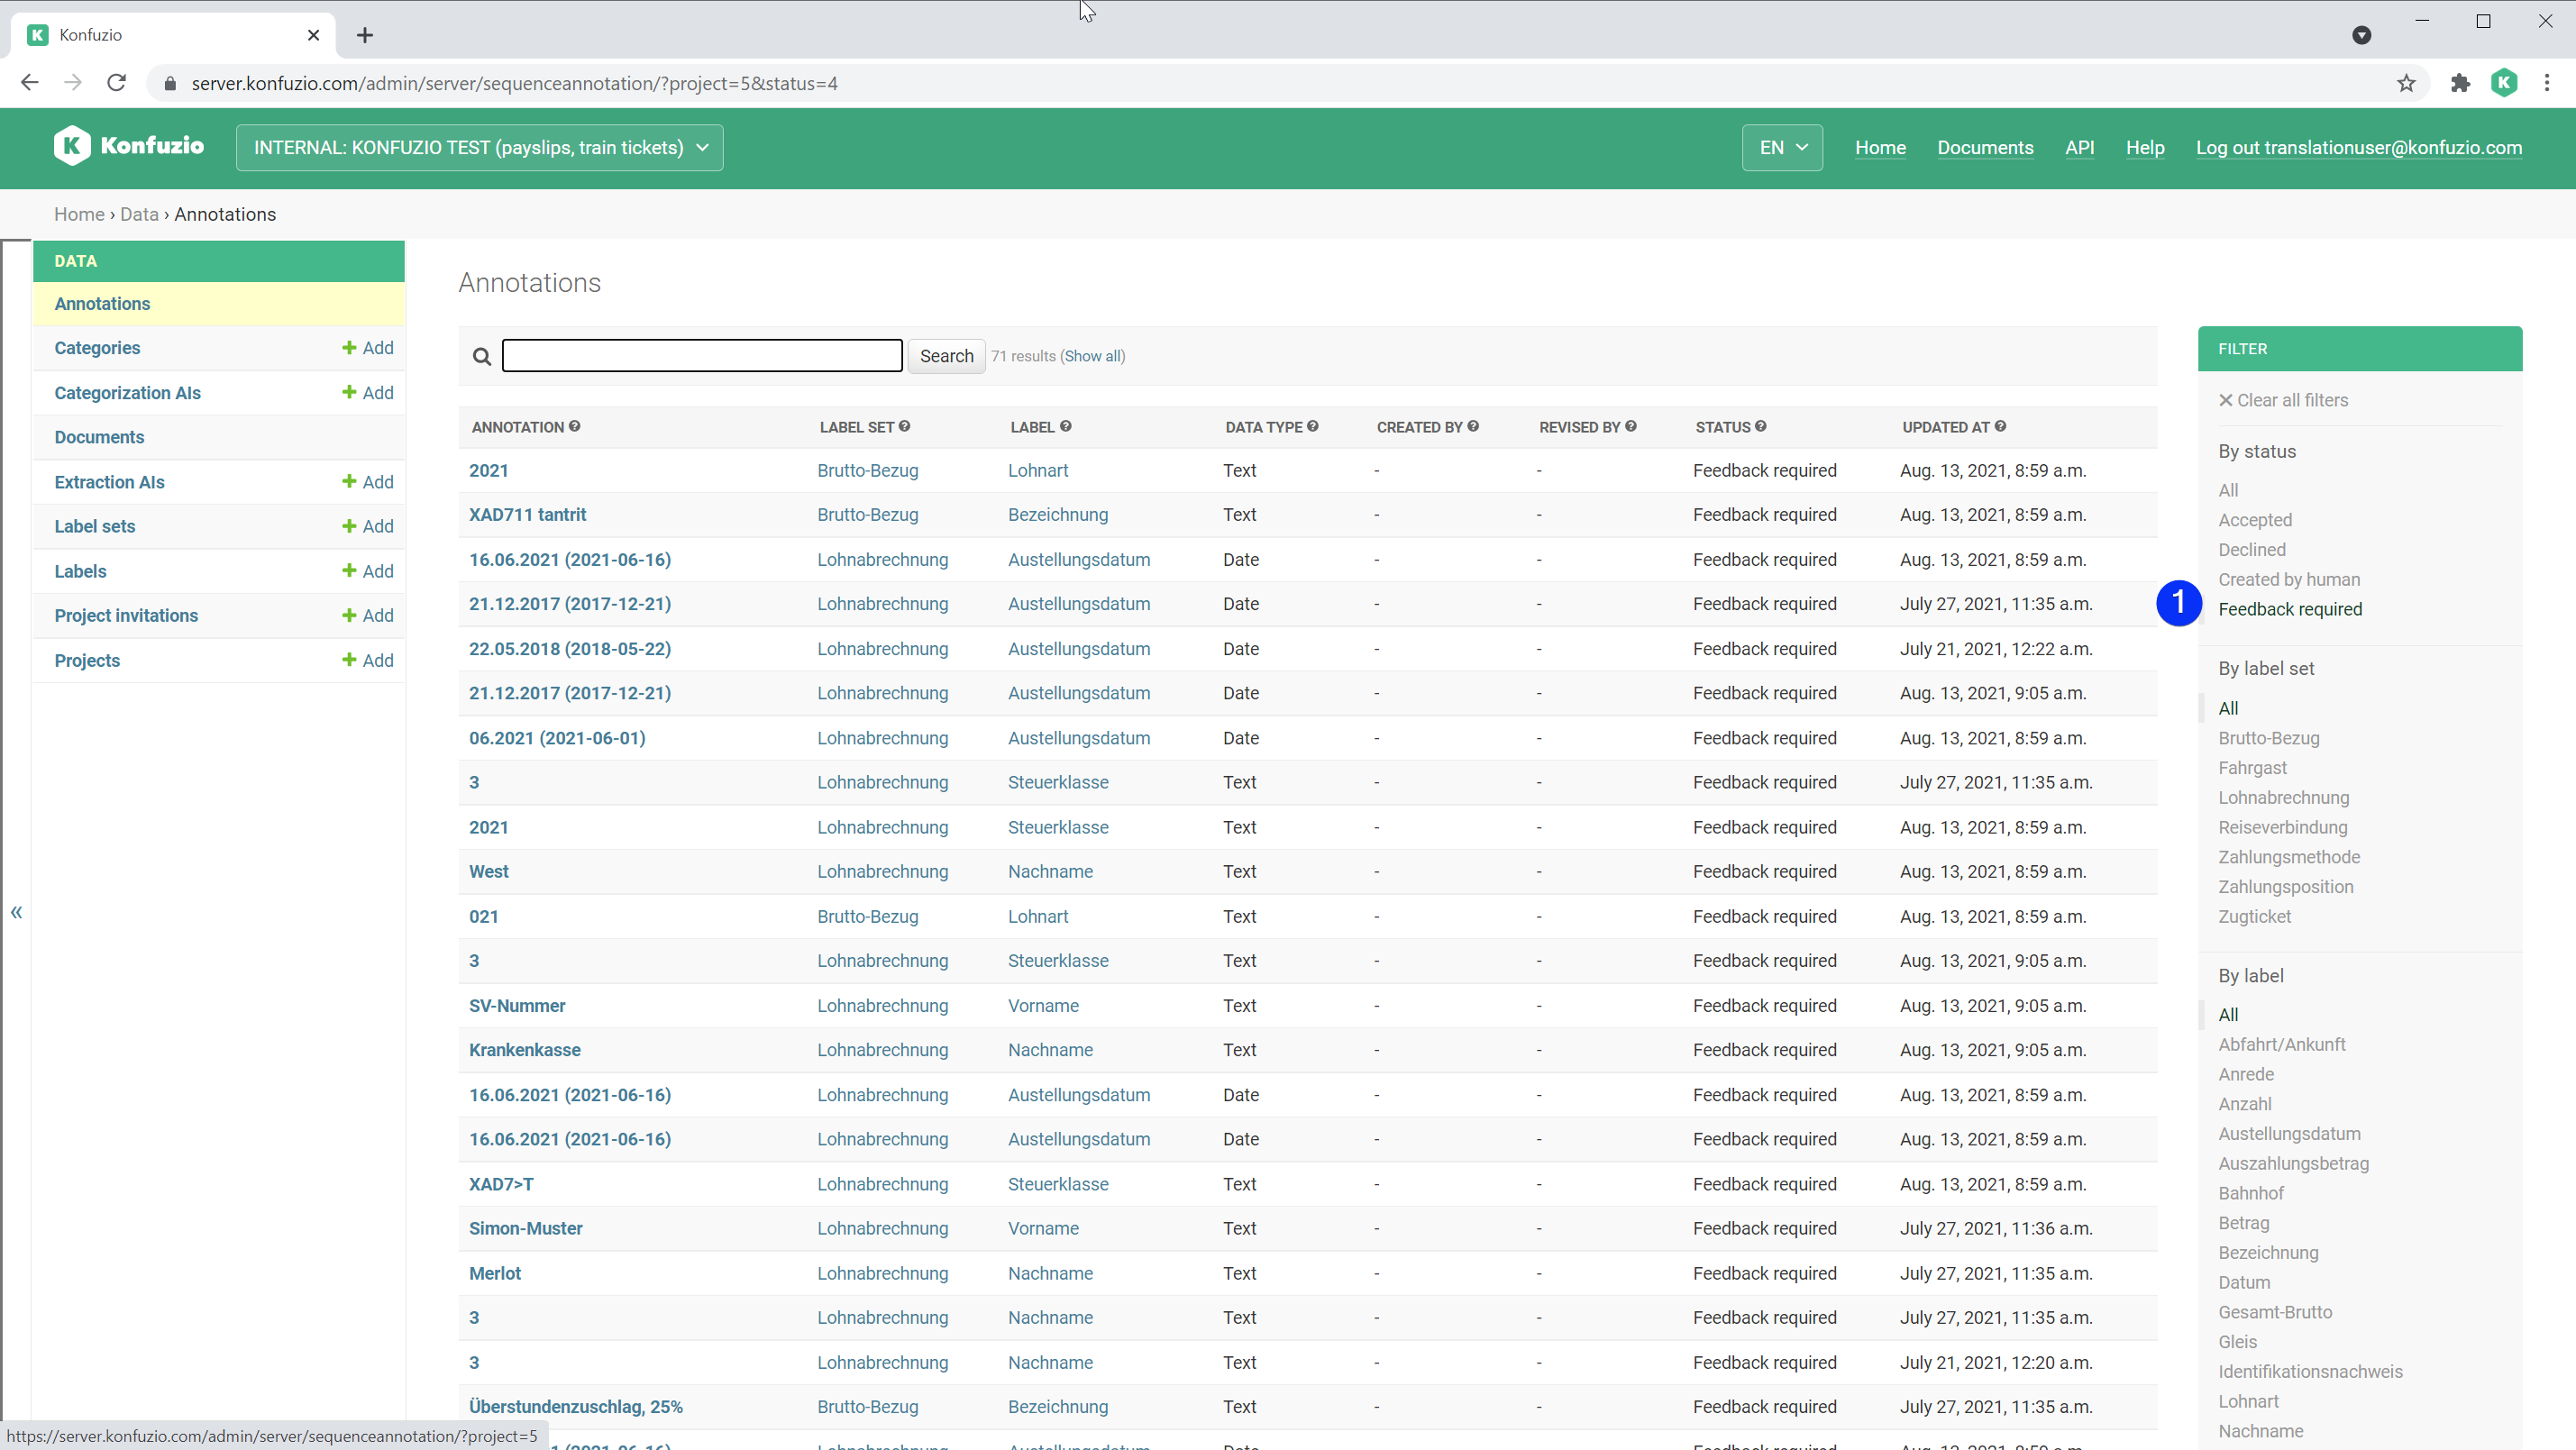Open the browser extensions puzzle icon

coord(2460,83)
